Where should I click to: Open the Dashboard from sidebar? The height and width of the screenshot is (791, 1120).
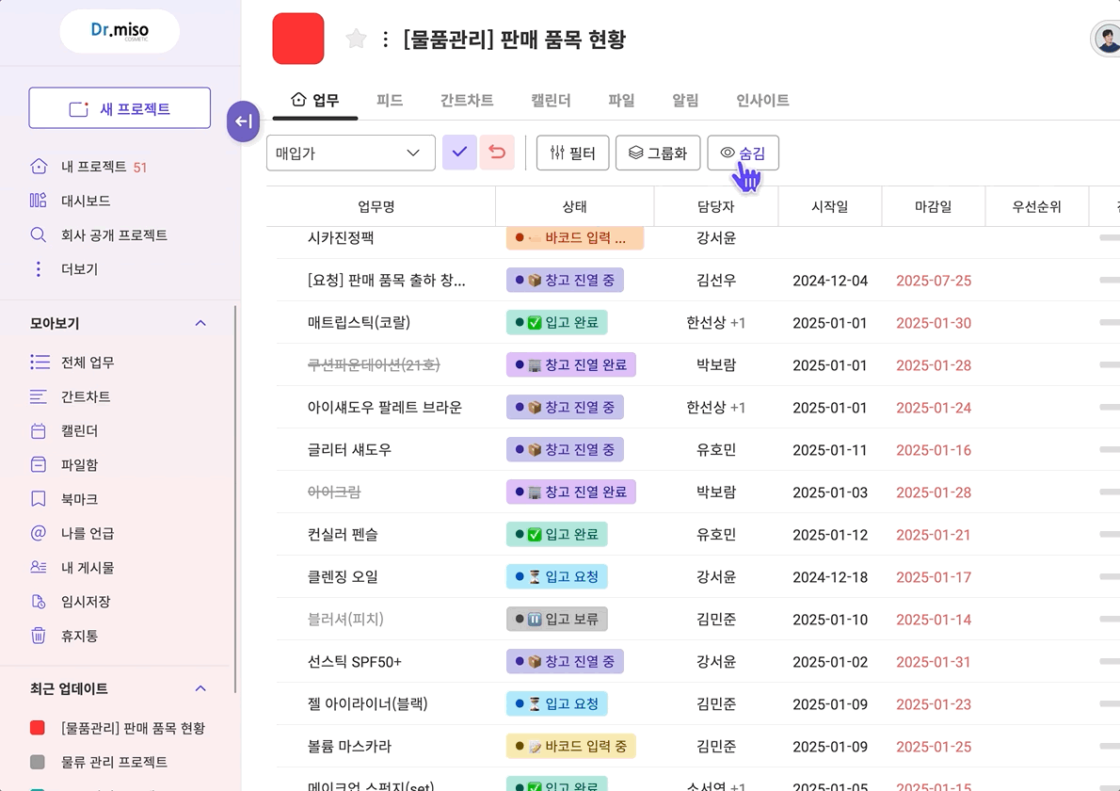point(85,201)
